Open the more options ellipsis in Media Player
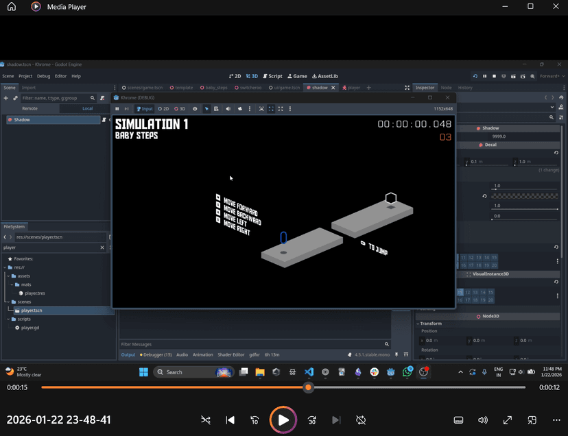The image size is (568, 436). pyautogui.click(x=556, y=420)
